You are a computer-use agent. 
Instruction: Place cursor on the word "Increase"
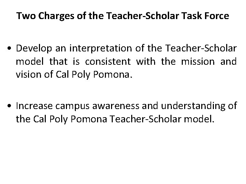tap(34, 106)
